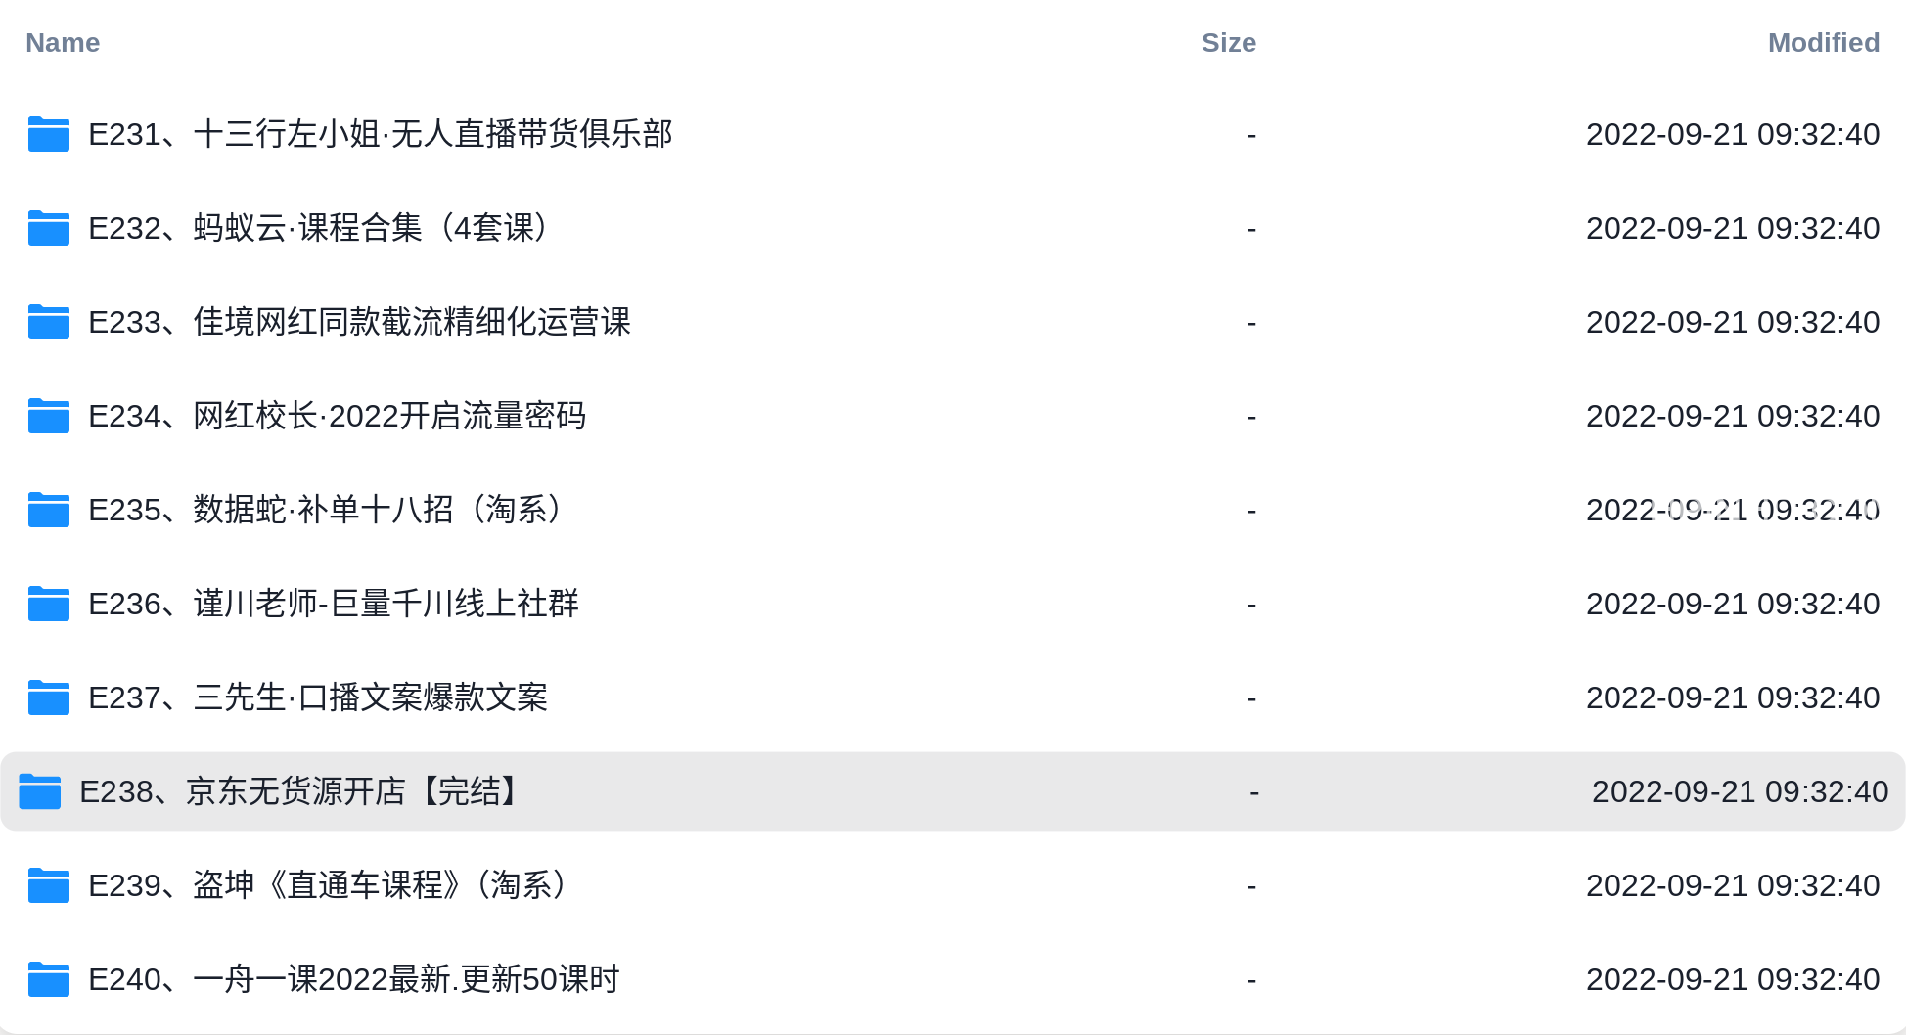The height and width of the screenshot is (1035, 1906).
Task: Sort the list by Name column header
Action: [63, 43]
